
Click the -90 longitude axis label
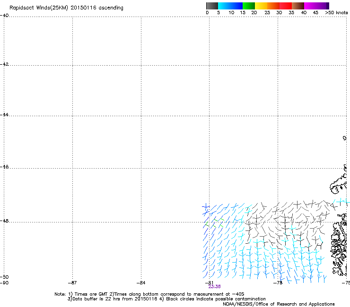[4, 283]
